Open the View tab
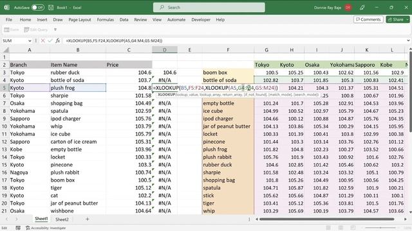 [157, 20]
